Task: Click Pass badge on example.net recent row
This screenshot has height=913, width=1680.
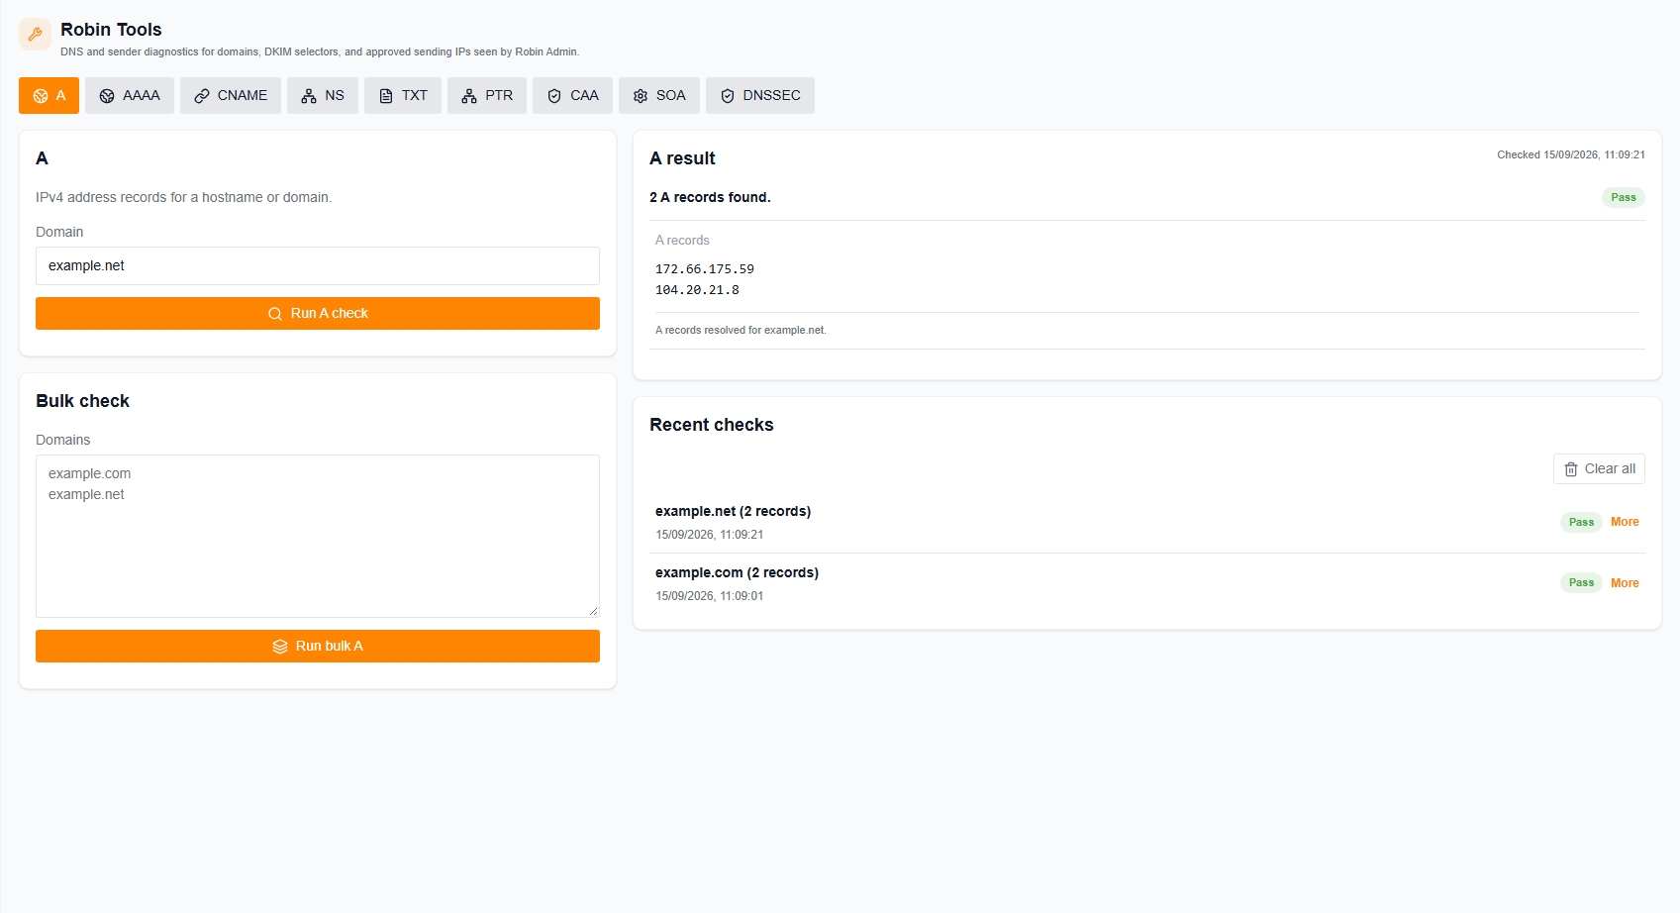Action: (x=1581, y=522)
